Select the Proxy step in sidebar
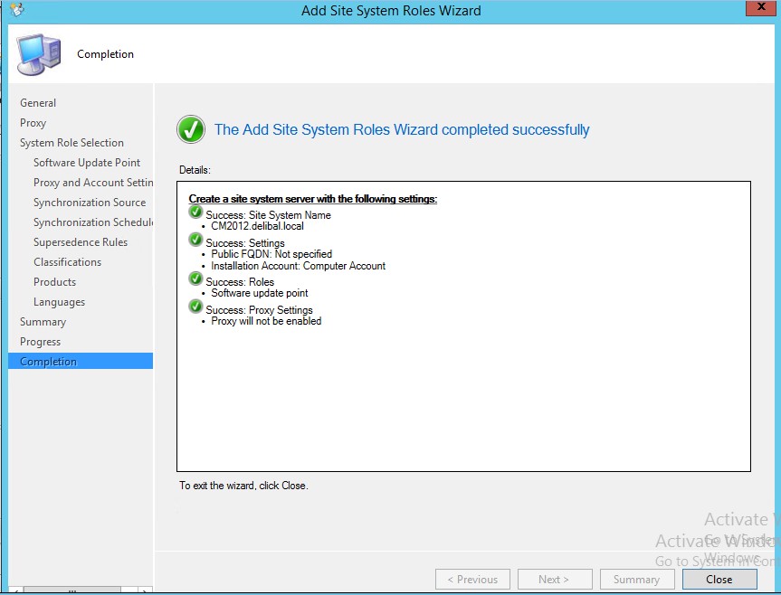Image resolution: width=781 pixels, height=595 pixels. (33, 123)
